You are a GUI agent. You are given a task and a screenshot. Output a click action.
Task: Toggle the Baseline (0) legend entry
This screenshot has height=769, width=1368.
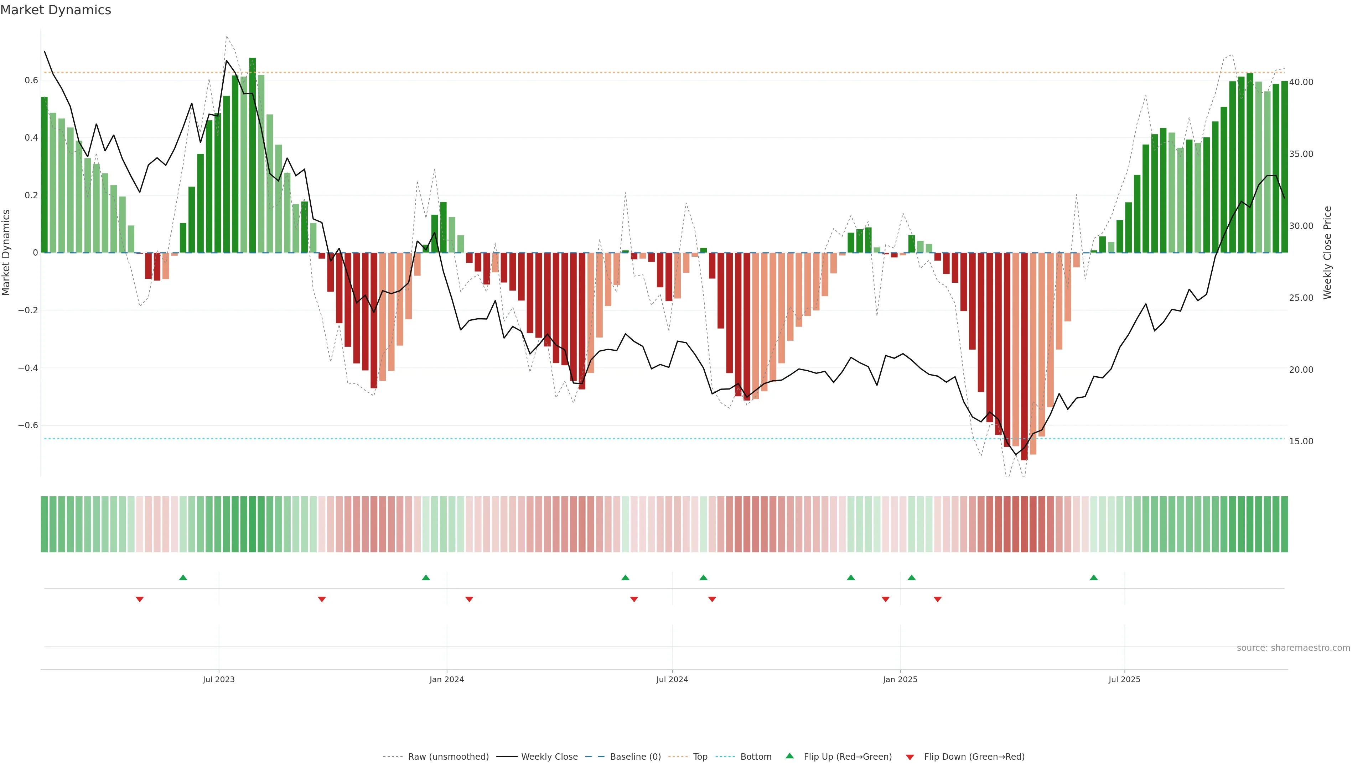pos(635,757)
